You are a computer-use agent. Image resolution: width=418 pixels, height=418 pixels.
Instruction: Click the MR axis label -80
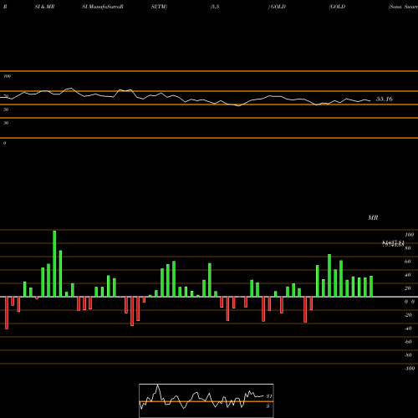[x=408, y=355]
